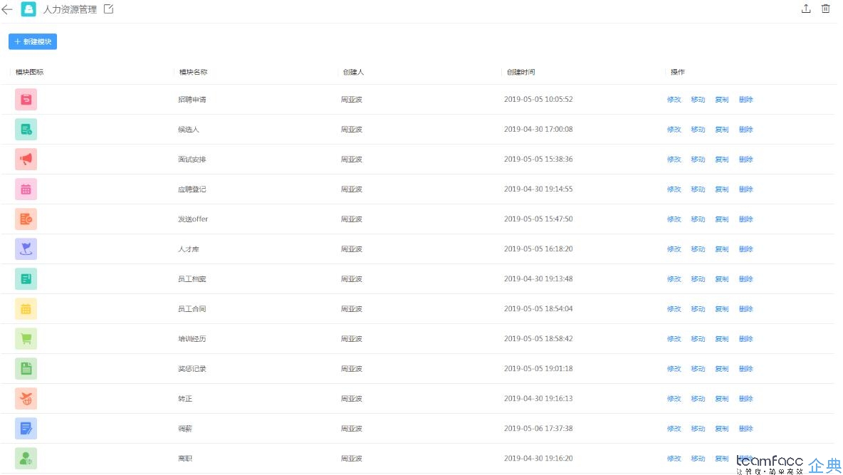Click the timestamp 2019-05-05 10:05:52
This screenshot has height=475, width=843.
538,100
